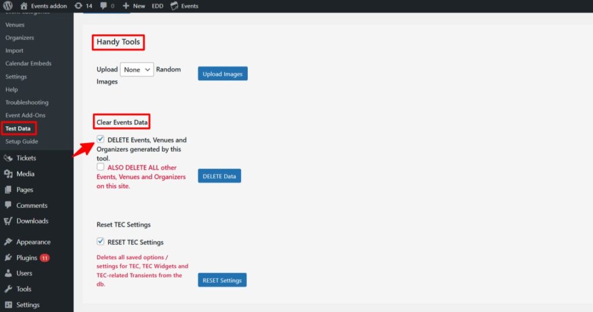The width and height of the screenshot is (593, 312).
Task: Click the Events ticket icon in admin bar
Action: point(174,6)
